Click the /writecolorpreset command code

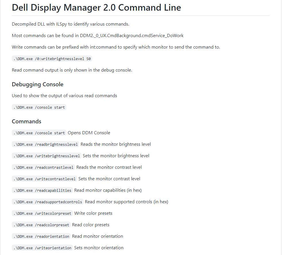tap(42, 214)
